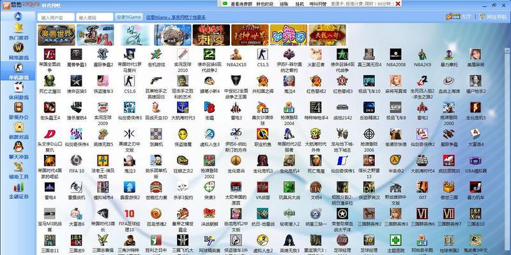
Task: Select the 单机游戏 category
Action: pyautogui.click(x=19, y=71)
